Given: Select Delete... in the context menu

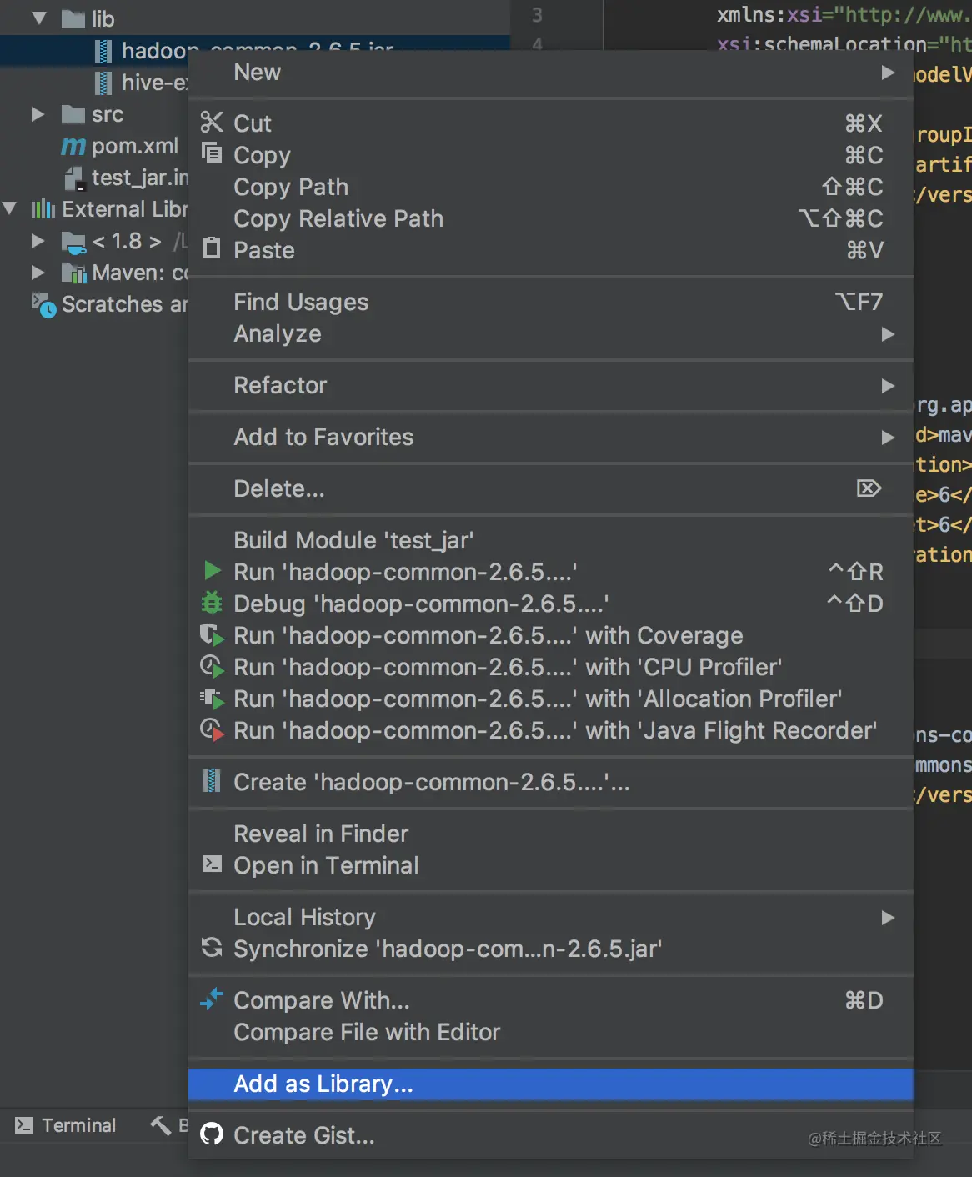Looking at the screenshot, I should click(551, 488).
